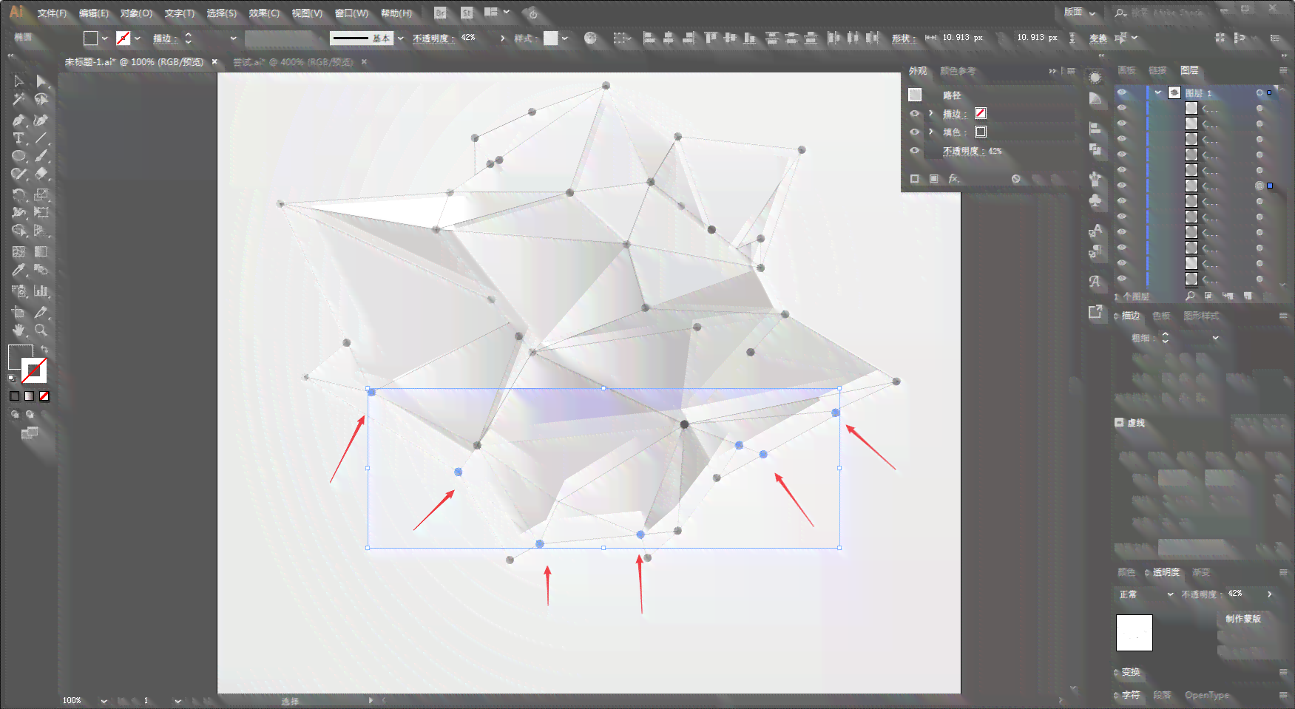Select the Paintbrush tool
This screenshot has height=709, width=1295.
pos(41,156)
